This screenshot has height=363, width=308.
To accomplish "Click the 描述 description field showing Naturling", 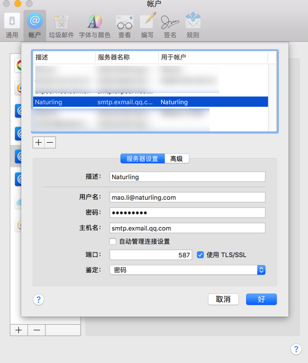I will pos(187,177).
